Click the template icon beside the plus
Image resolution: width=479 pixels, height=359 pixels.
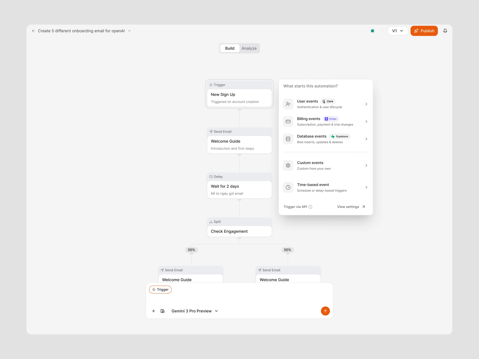tap(163, 311)
